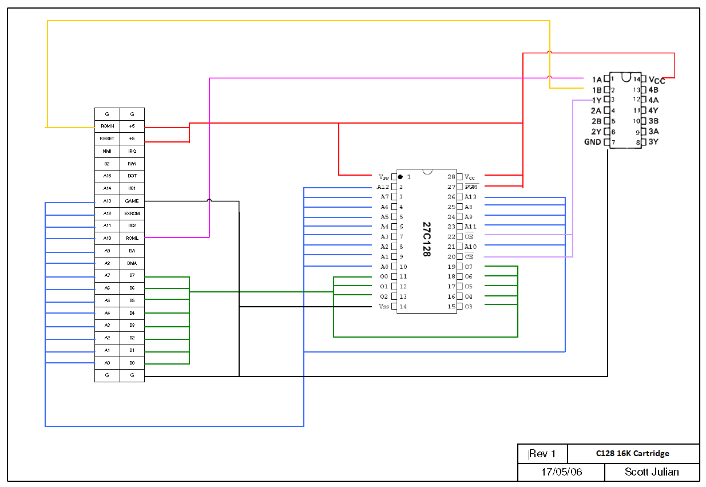Select the DOT connector cell

(x=132, y=176)
